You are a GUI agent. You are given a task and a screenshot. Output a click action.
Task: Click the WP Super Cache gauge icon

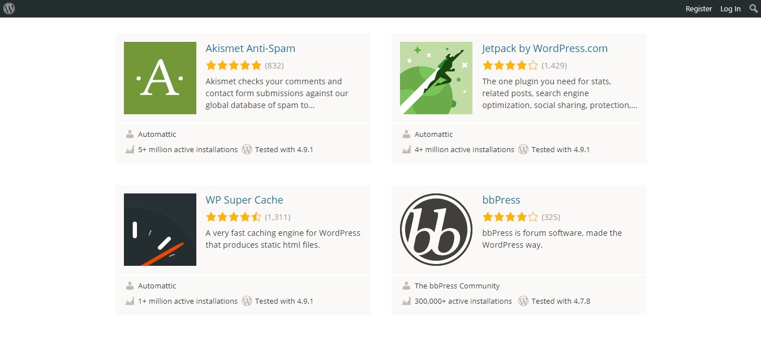pos(160,230)
